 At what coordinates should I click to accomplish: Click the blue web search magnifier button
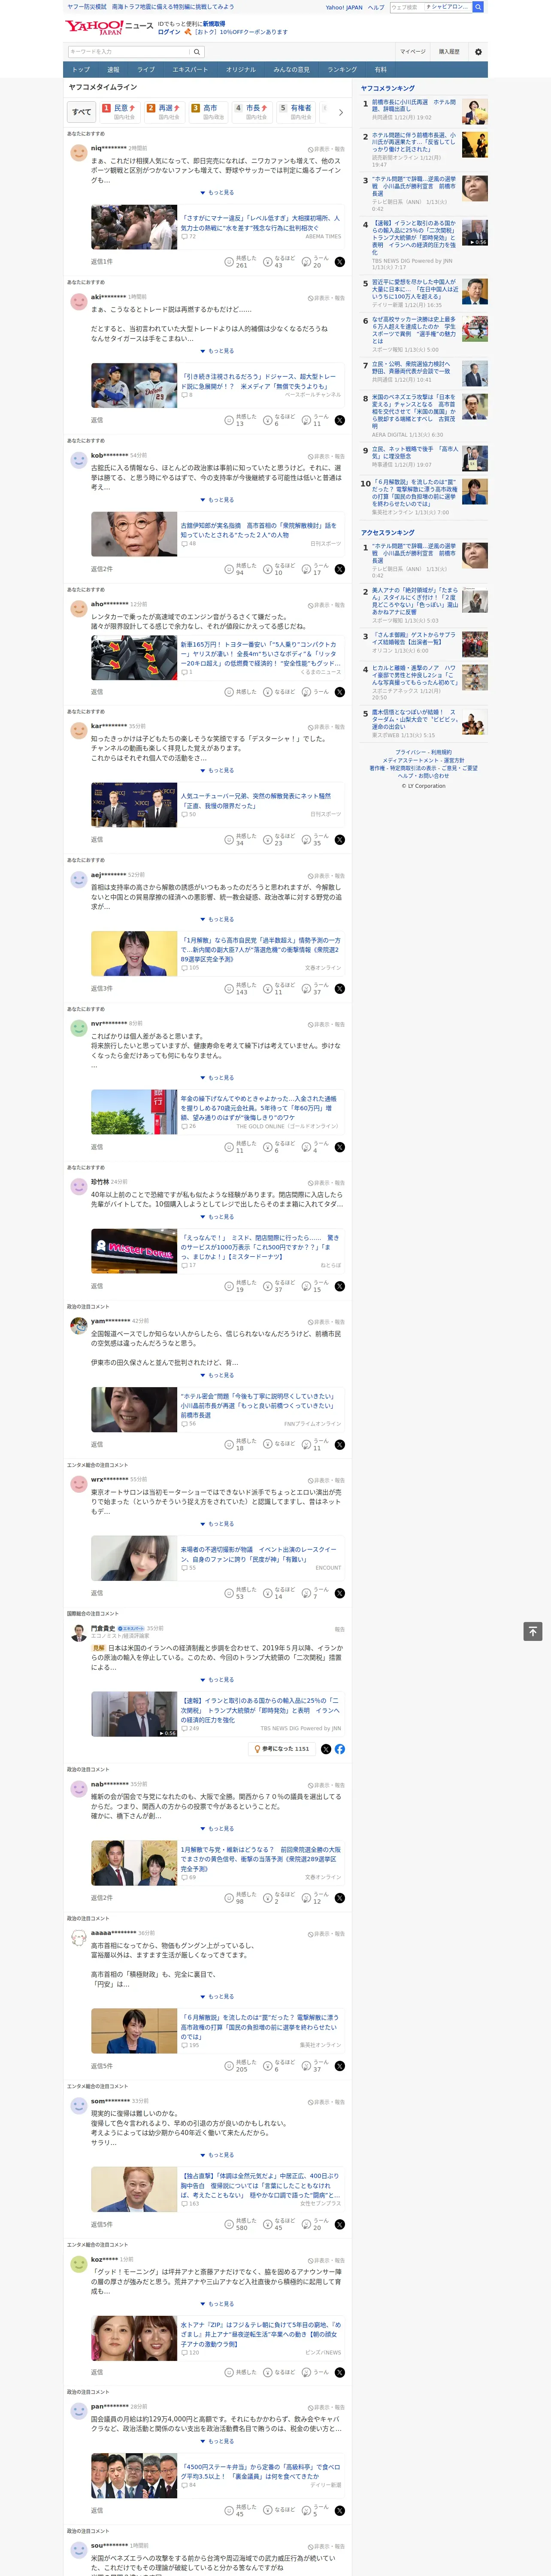point(478,7)
